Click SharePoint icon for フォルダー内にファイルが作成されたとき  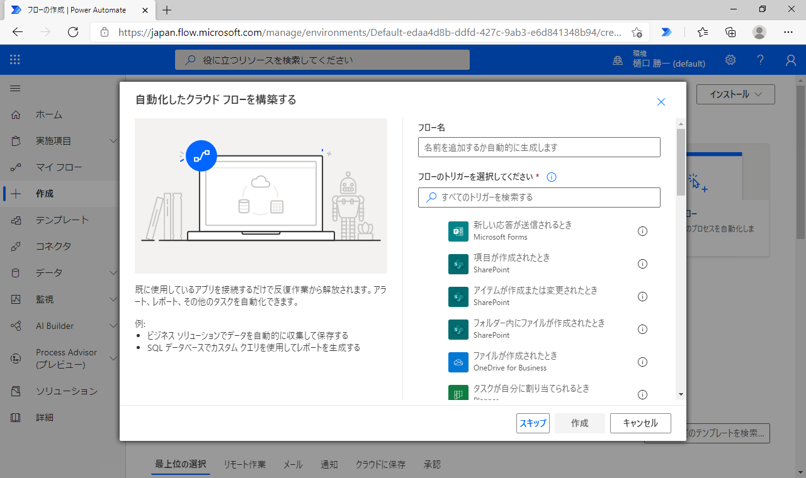tap(458, 329)
